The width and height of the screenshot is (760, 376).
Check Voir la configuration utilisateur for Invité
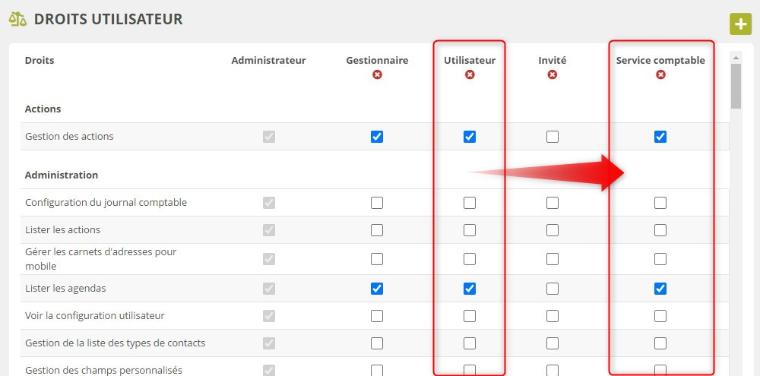[553, 316]
